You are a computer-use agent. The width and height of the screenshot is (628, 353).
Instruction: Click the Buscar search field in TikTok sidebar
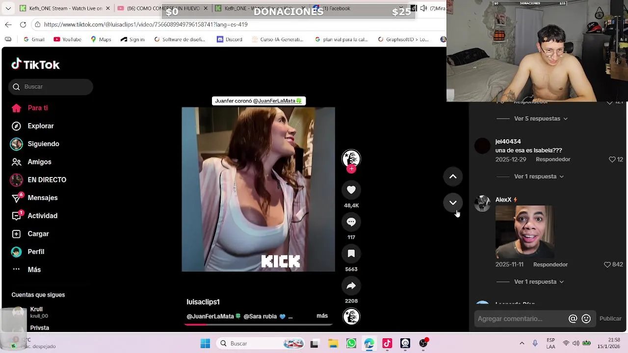51,87
